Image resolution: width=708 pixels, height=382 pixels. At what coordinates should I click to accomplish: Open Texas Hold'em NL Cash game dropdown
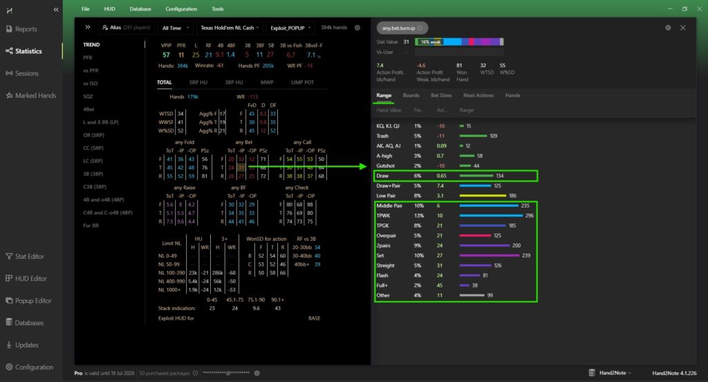point(229,28)
